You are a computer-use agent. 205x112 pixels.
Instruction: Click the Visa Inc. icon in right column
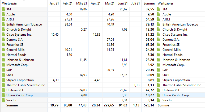[158, 100]
